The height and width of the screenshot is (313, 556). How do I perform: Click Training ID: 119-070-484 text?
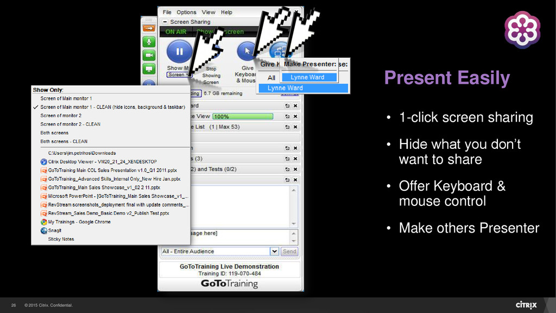coord(230,274)
